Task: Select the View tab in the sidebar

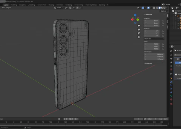Action: [x=167, y=27]
